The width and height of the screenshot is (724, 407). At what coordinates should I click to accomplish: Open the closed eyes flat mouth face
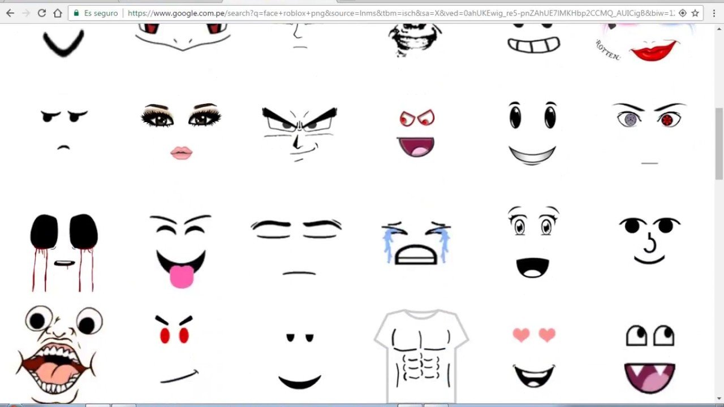(296, 248)
